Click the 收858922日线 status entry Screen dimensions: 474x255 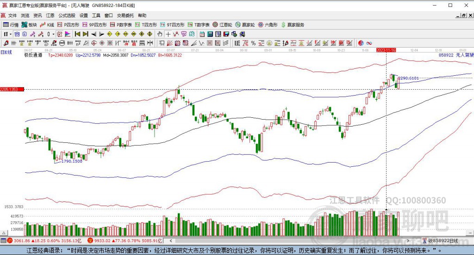click(x=441, y=241)
